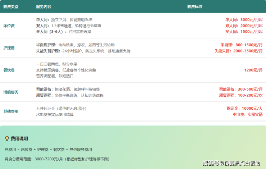Click the 1200元/月 dining fee

pos(253,70)
